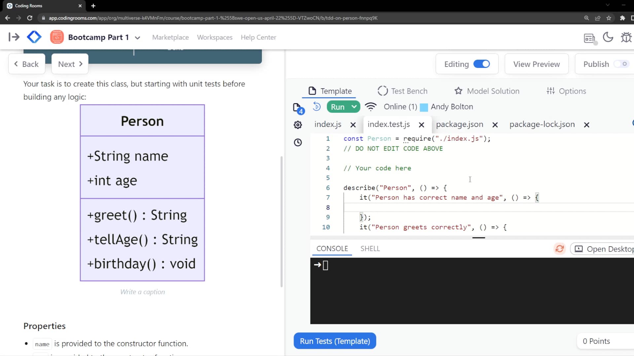Expand the Bootcamp Part 1 course dropdown
Viewport: 634px width, 356px height.
click(x=137, y=38)
